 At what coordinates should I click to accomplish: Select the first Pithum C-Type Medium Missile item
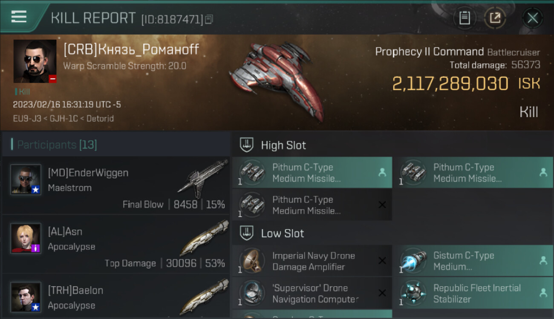tap(312, 173)
